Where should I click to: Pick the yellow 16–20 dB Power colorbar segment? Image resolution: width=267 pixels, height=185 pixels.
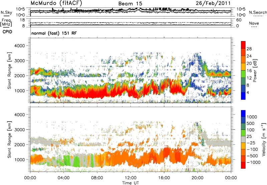(x=243, y=67)
